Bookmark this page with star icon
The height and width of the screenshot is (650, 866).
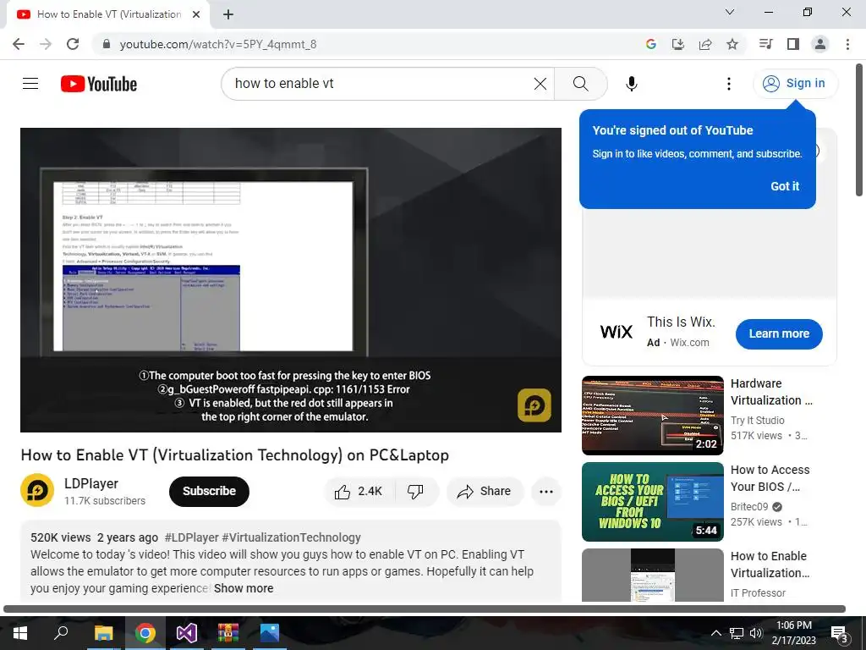[x=732, y=44]
